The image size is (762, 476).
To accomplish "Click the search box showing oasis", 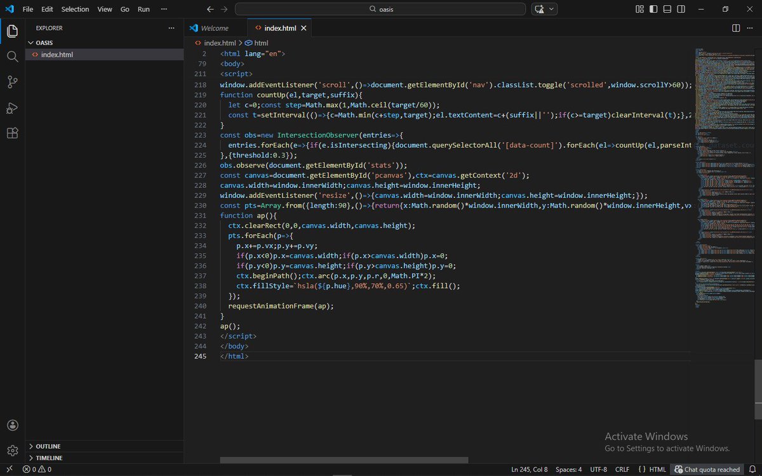I will coord(380,9).
